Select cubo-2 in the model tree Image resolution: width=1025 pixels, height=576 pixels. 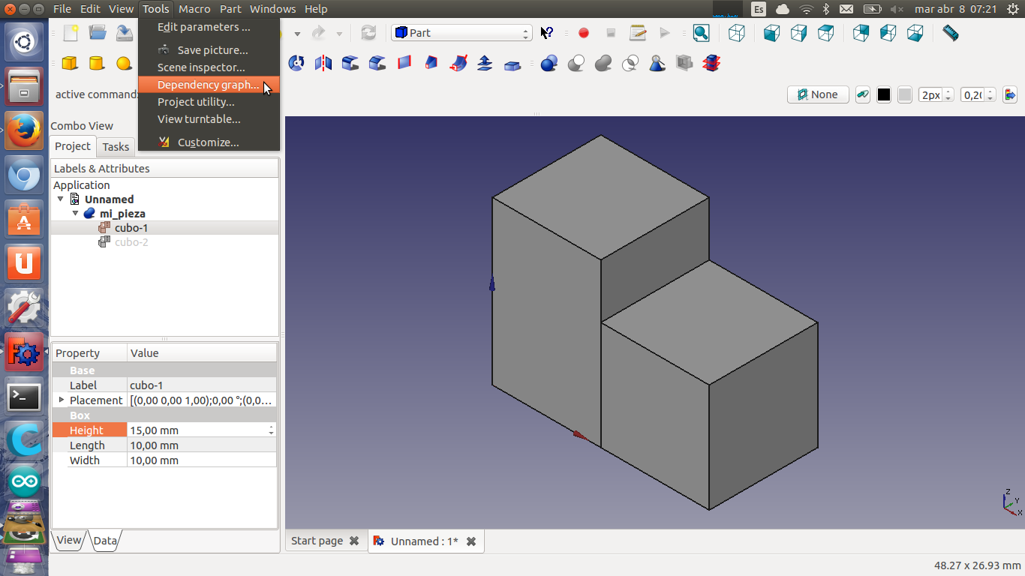(131, 242)
